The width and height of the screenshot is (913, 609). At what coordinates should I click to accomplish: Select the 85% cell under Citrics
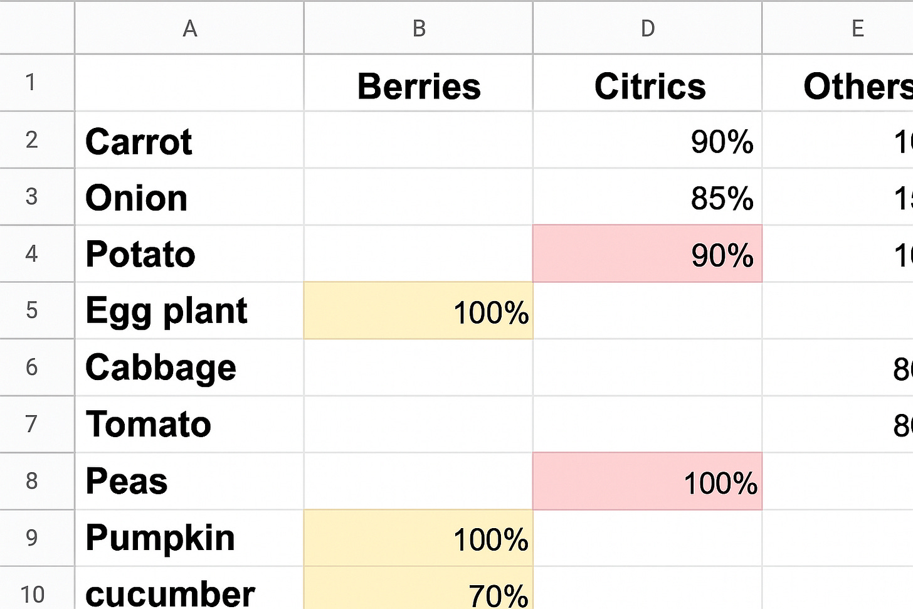(x=646, y=198)
